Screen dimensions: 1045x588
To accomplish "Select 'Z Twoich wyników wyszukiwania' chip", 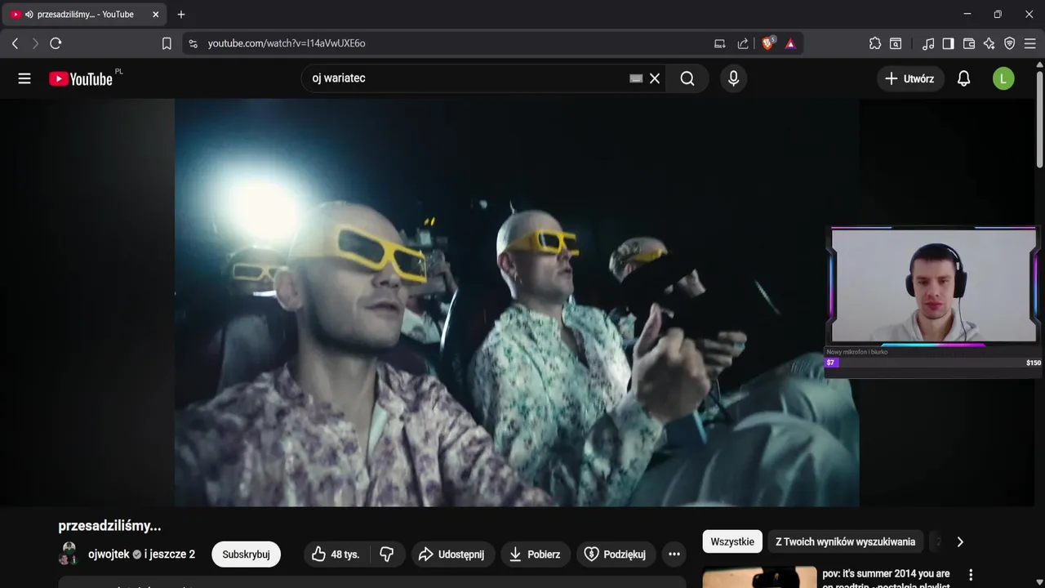I will click(x=845, y=541).
